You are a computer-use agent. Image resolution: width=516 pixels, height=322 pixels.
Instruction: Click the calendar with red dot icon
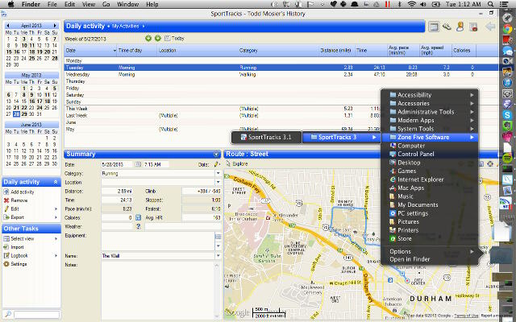coord(473,27)
